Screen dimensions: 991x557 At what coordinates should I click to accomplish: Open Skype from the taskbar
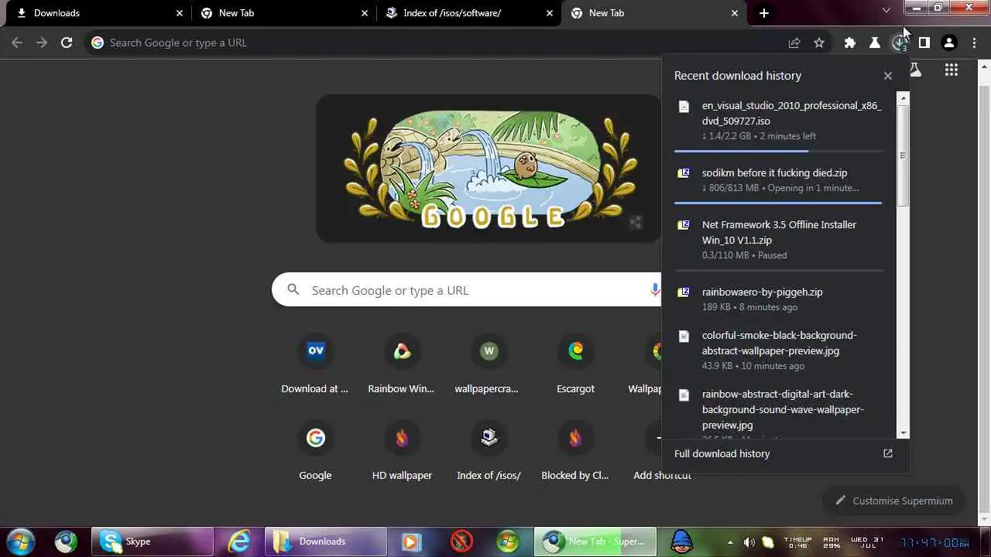(x=152, y=542)
